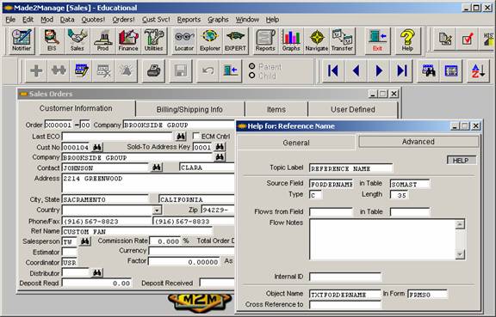The height and width of the screenshot is (317, 496).
Task: Select General tab in Help window
Action: click(x=296, y=143)
